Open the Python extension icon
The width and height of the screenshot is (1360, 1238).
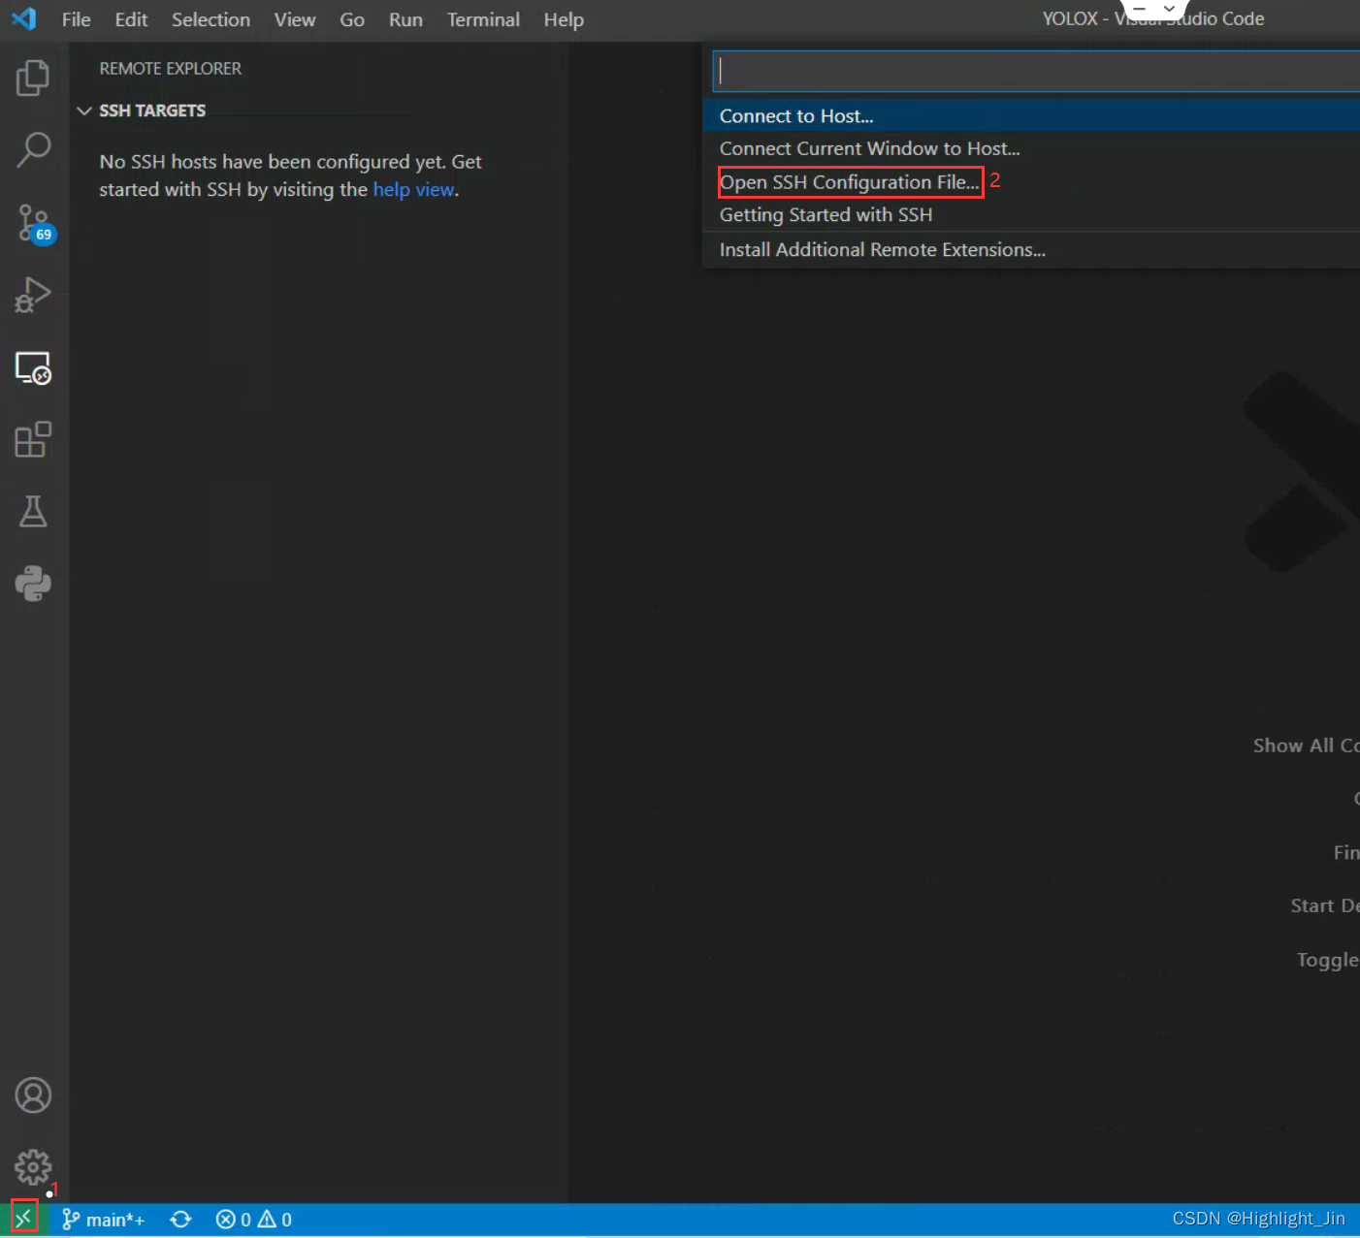[x=33, y=584]
